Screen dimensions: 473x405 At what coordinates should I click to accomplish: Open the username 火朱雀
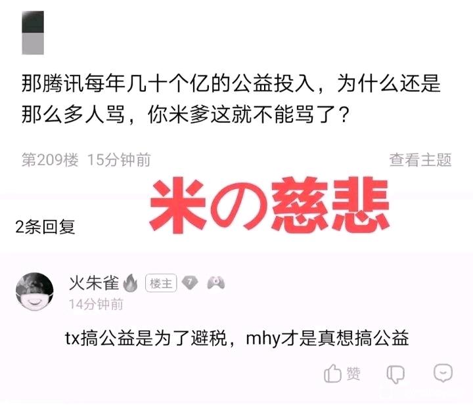pyautogui.click(x=94, y=283)
